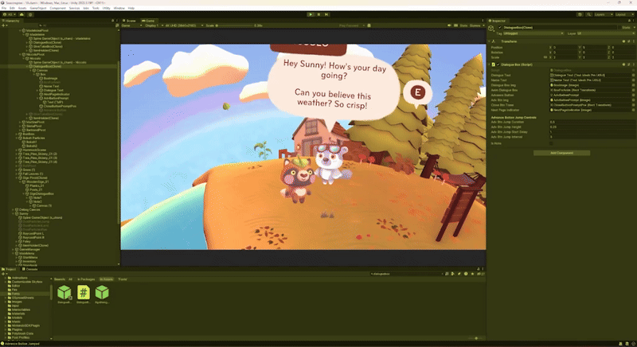637x347 pixels.
Task: Adjust Project panel icon size slider
Action: 476,338
